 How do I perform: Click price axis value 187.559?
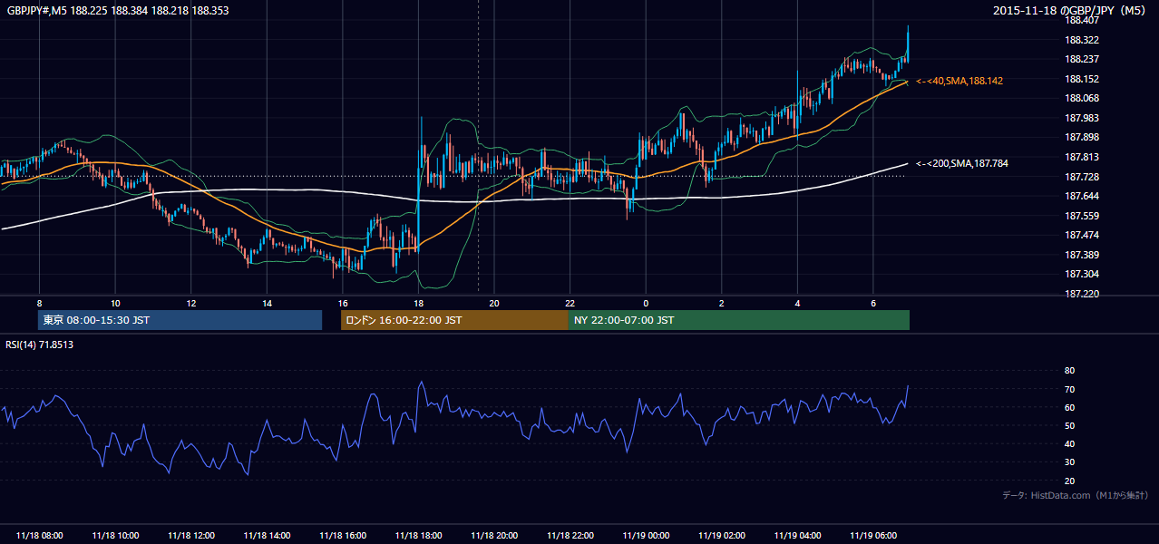tap(1083, 217)
